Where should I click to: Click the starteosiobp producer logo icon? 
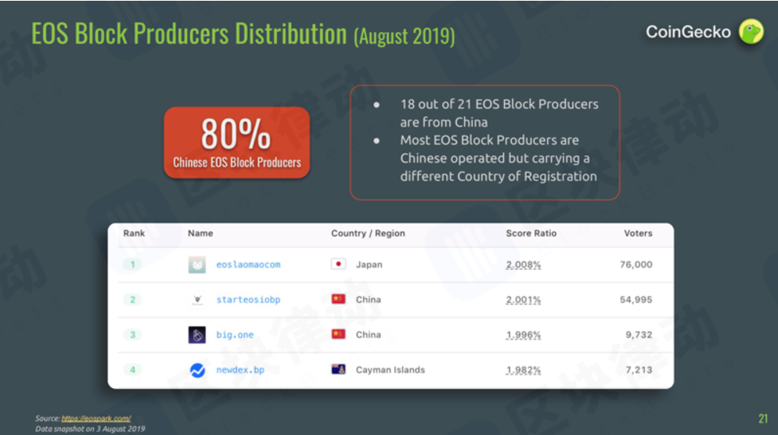197,300
